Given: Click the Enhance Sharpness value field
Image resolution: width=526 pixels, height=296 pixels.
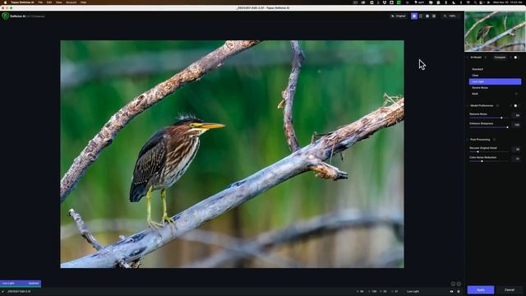Looking at the screenshot, I should tap(517, 125).
